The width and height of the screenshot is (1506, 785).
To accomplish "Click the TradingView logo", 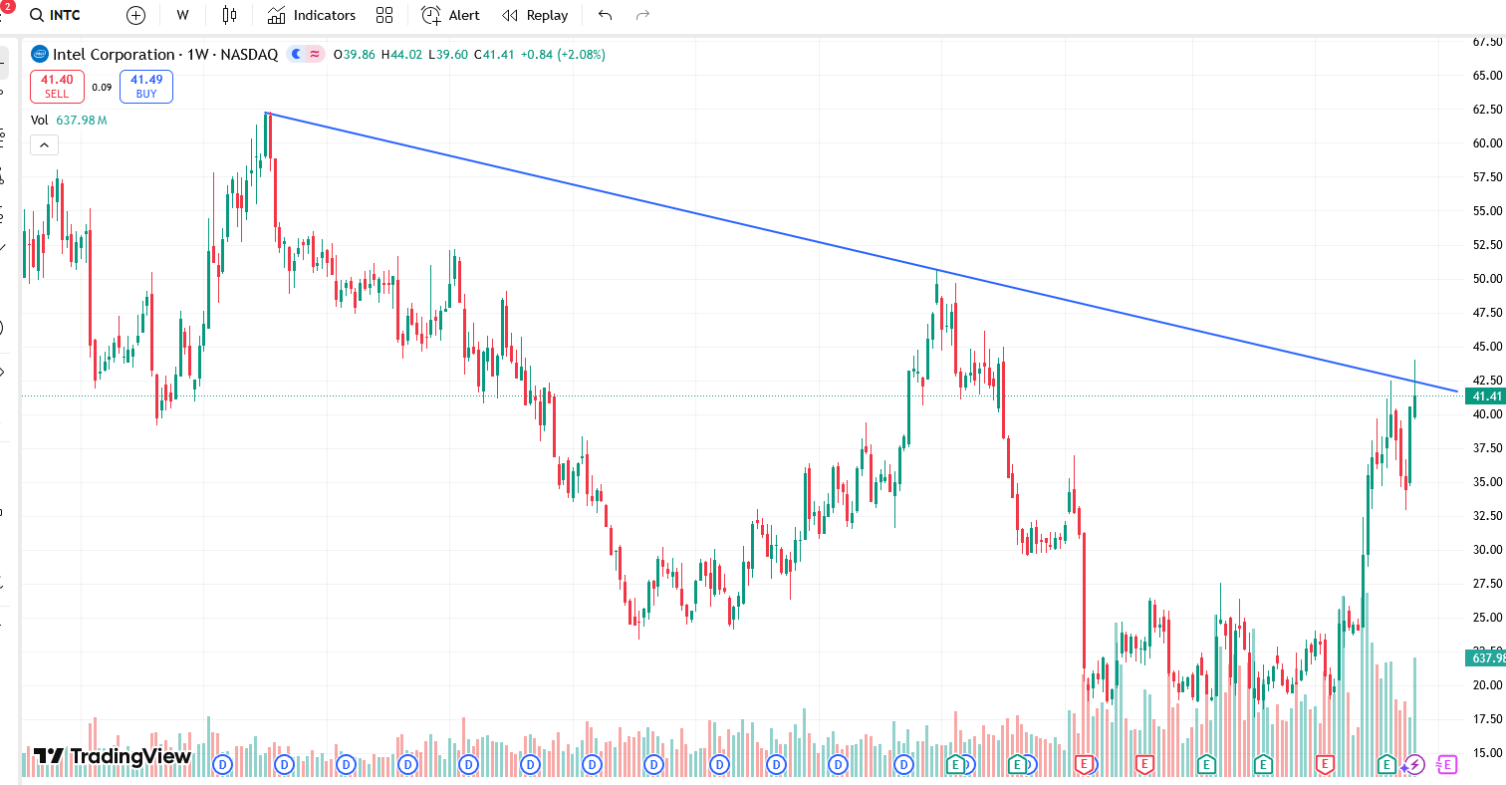I will (112, 756).
